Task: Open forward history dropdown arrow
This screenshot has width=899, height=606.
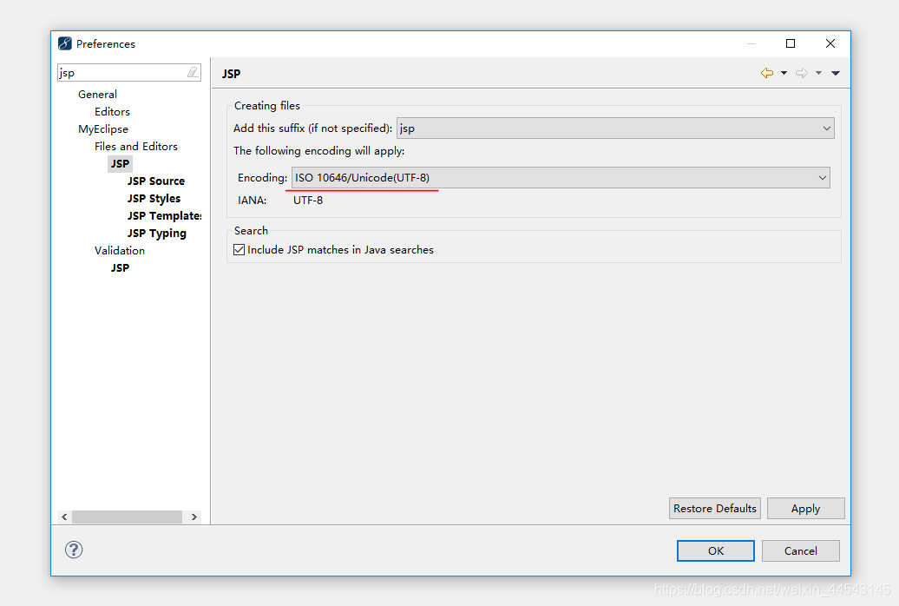Action: (819, 73)
